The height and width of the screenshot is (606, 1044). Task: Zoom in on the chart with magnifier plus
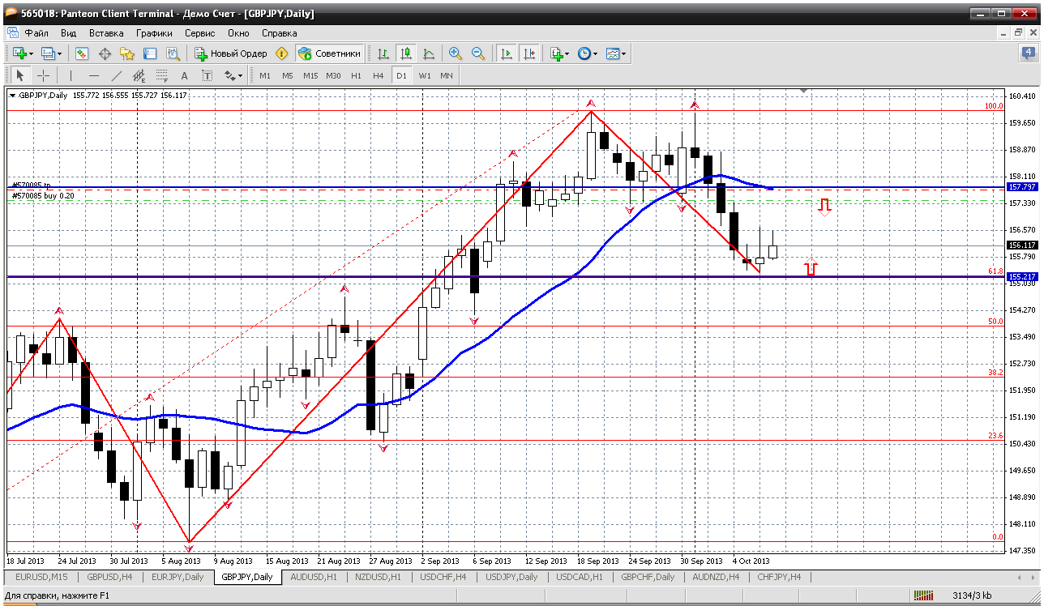point(456,53)
